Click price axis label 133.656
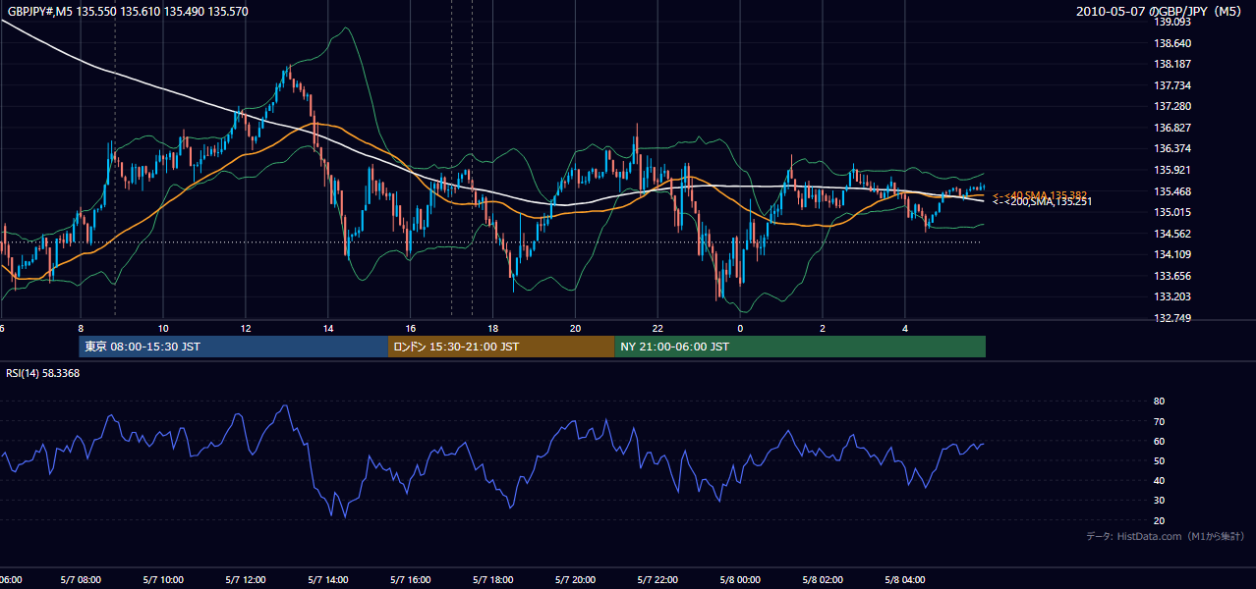The height and width of the screenshot is (589, 1256). [x=1173, y=276]
